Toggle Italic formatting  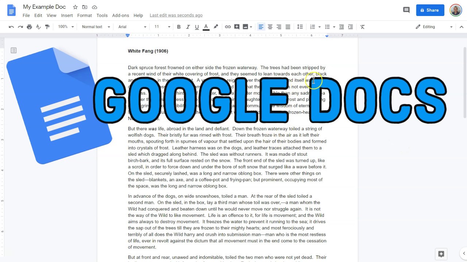tap(188, 27)
